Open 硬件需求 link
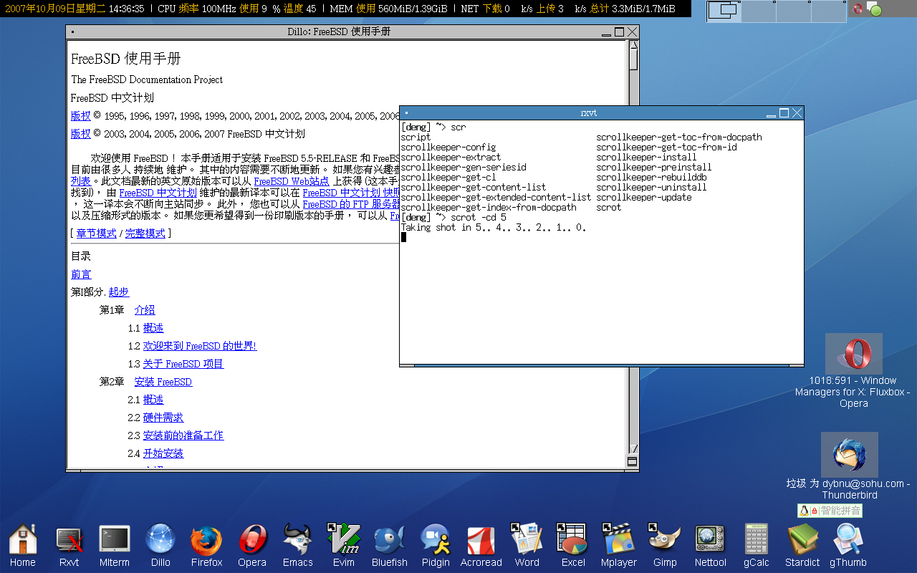The height and width of the screenshot is (573, 917). (x=163, y=418)
